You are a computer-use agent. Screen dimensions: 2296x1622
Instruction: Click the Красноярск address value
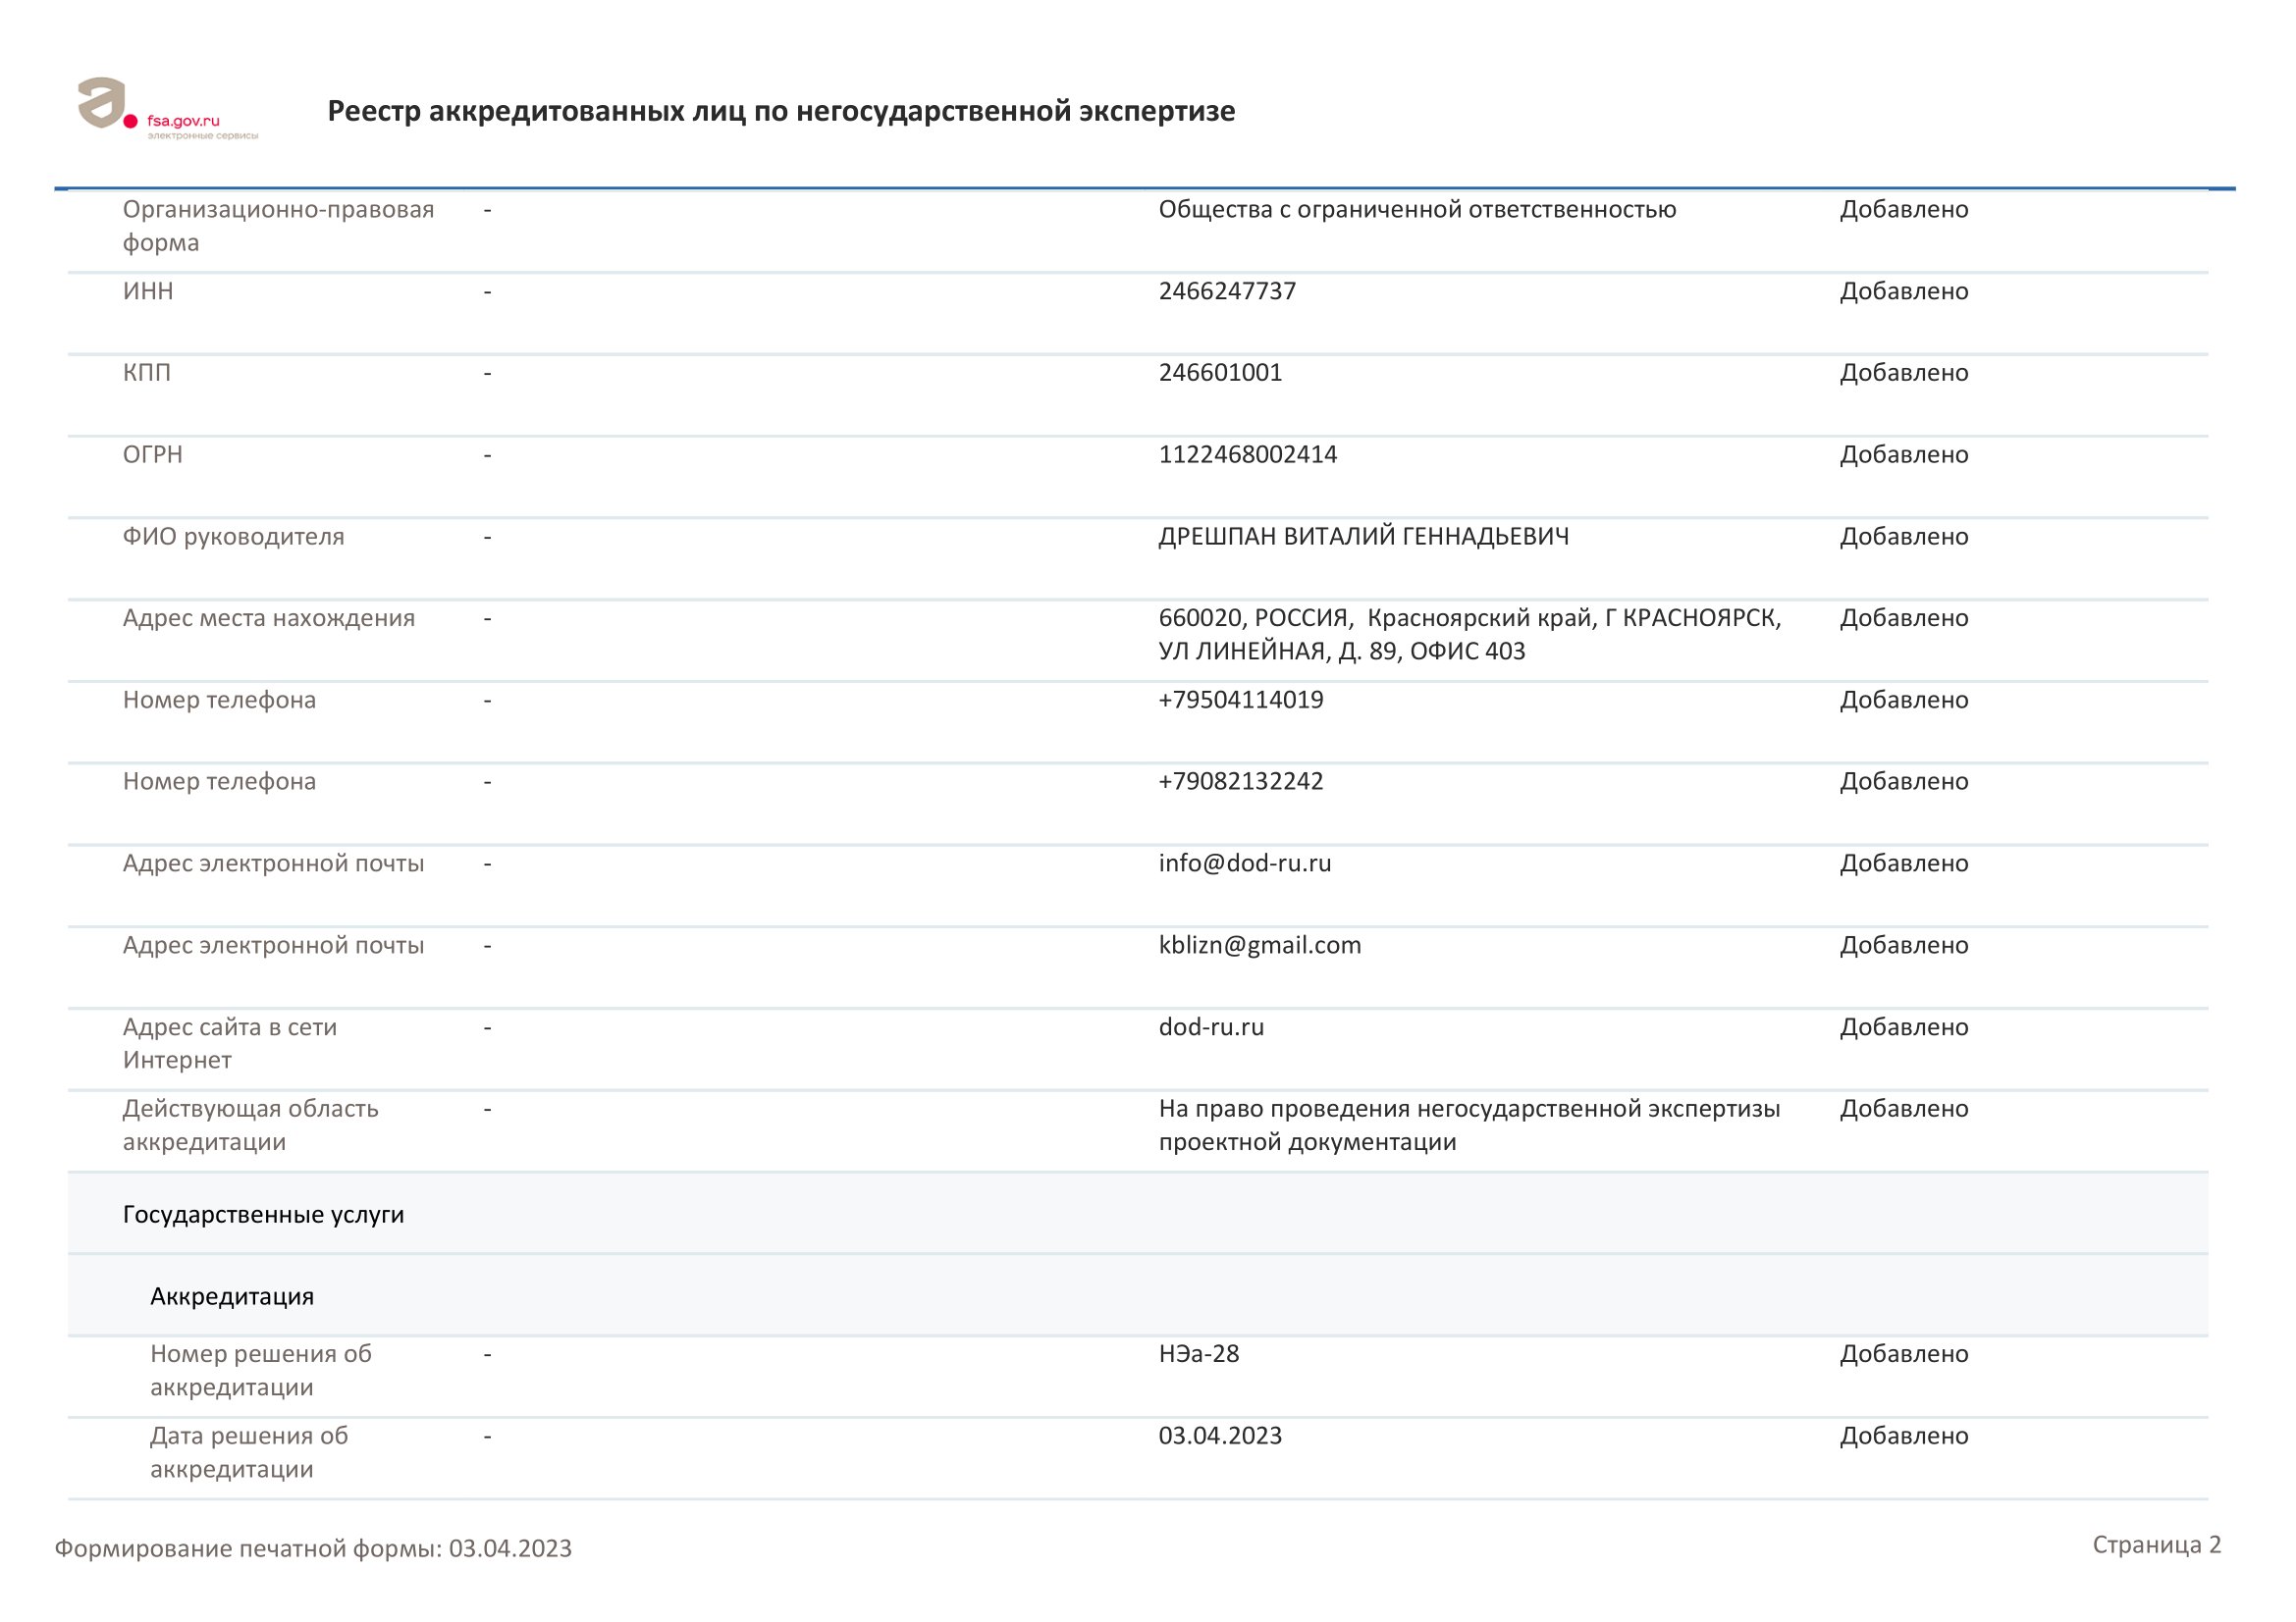point(1468,635)
